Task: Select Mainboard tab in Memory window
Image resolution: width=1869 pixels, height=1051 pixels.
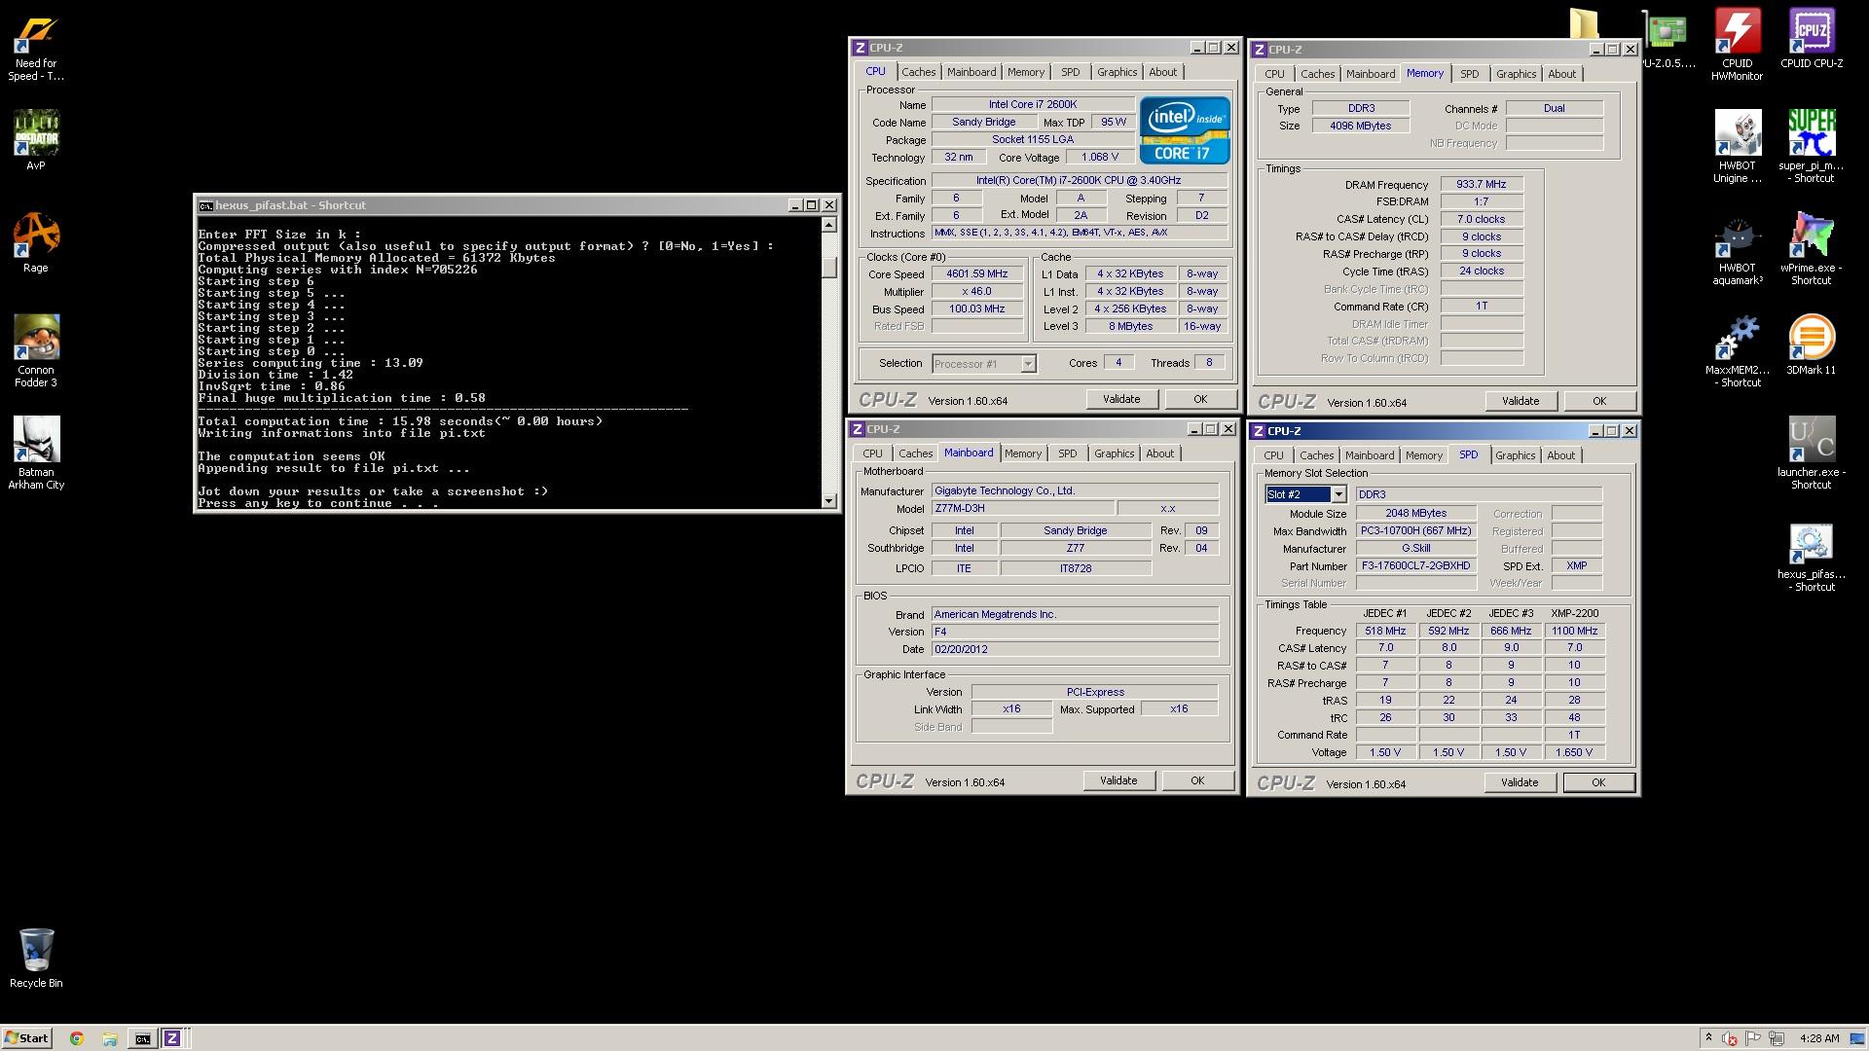Action: coord(1370,74)
